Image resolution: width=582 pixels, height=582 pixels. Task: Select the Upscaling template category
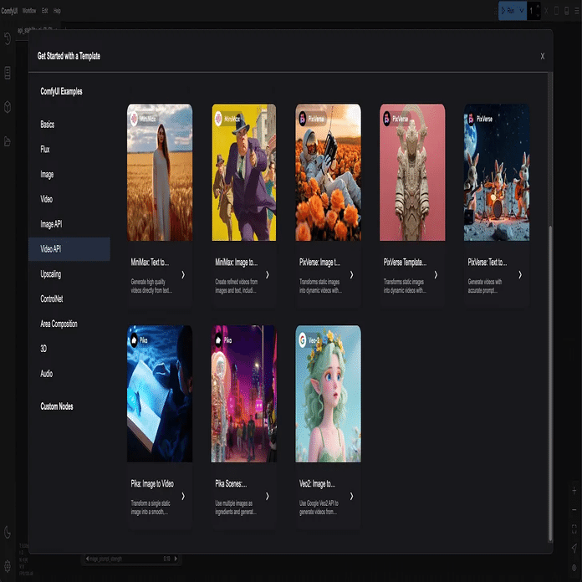(69, 274)
